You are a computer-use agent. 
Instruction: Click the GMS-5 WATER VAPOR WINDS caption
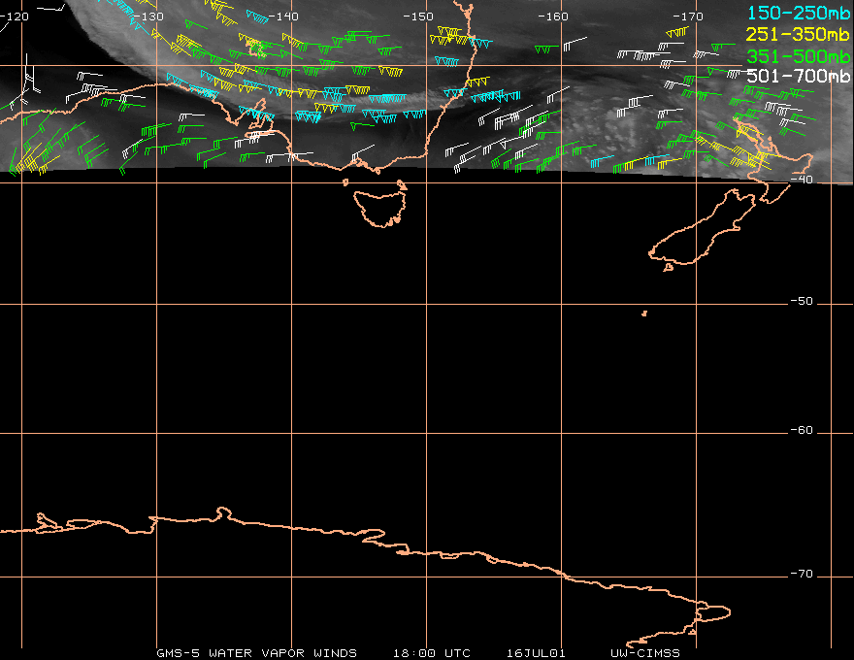[x=256, y=653]
